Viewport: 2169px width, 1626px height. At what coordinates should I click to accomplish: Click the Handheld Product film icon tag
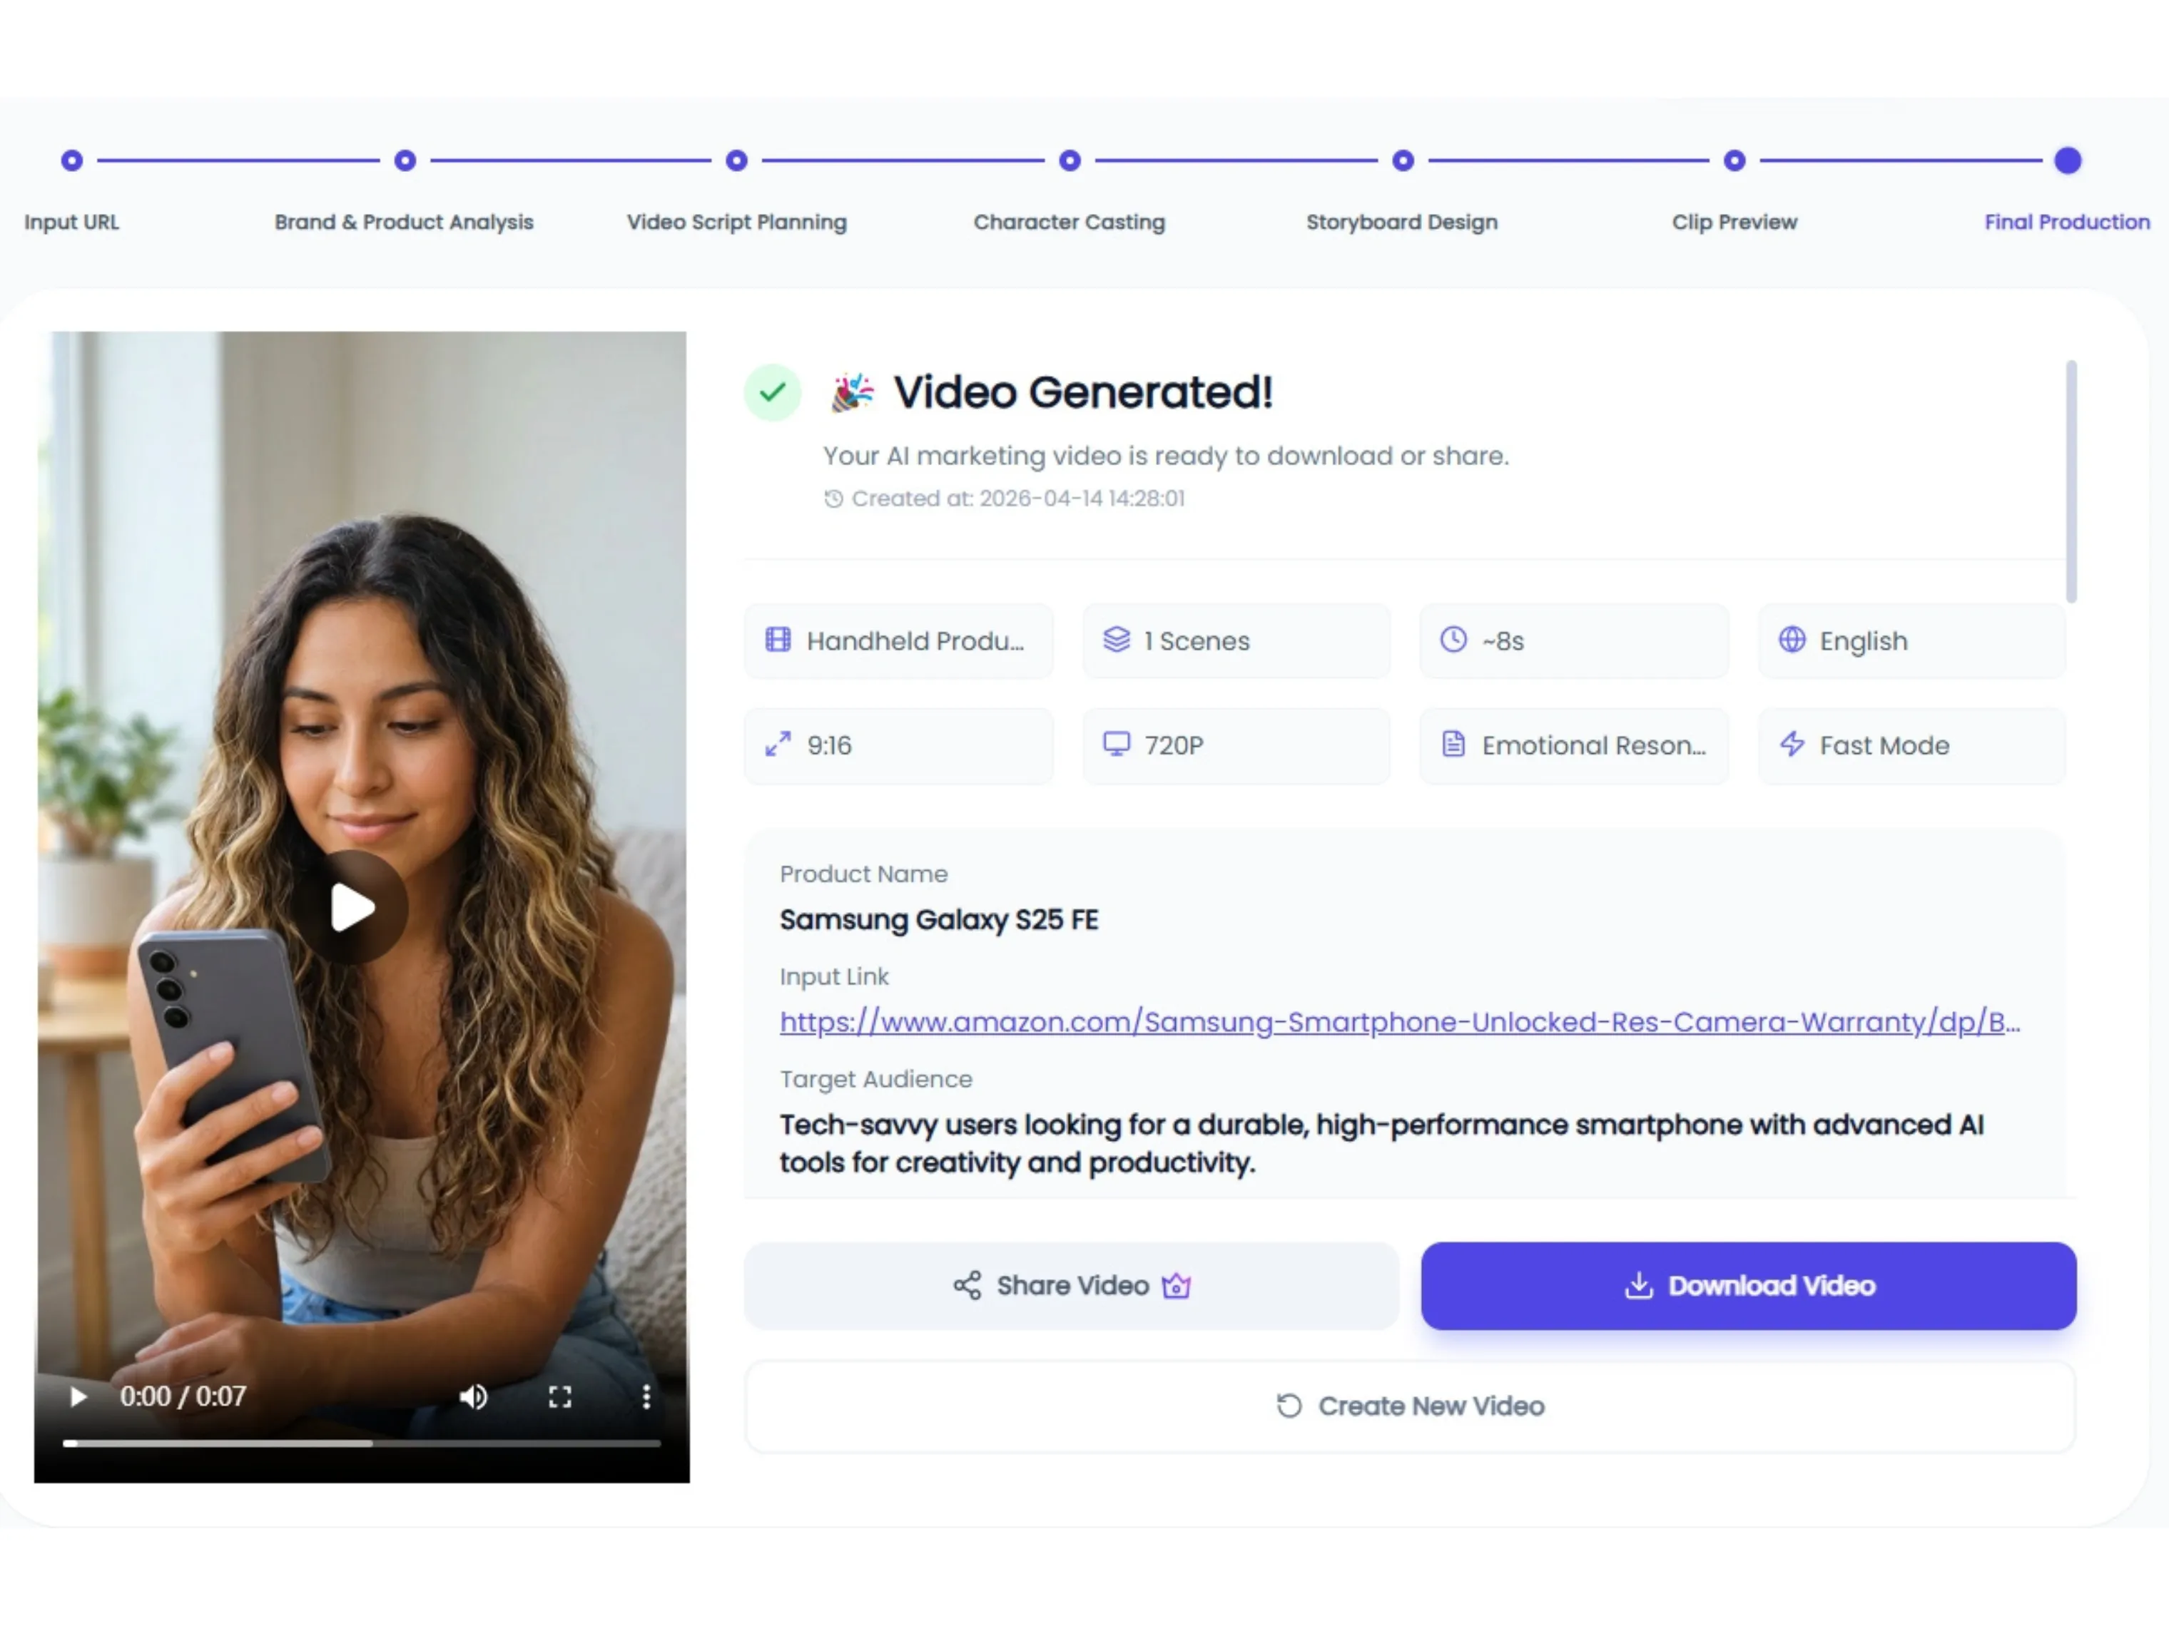(x=778, y=640)
